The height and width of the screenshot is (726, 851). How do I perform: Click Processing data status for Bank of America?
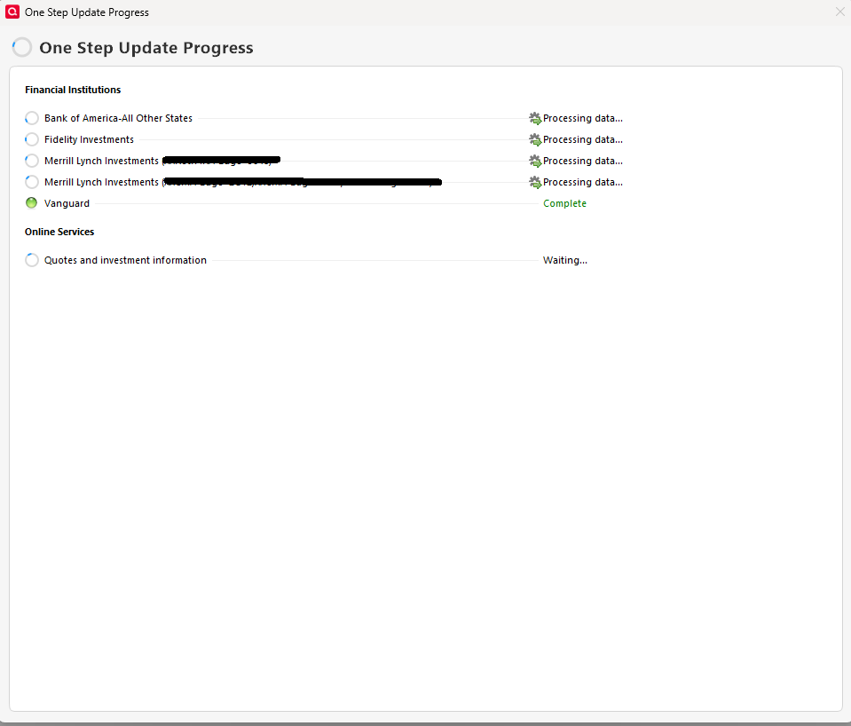(x=583, y=118)
